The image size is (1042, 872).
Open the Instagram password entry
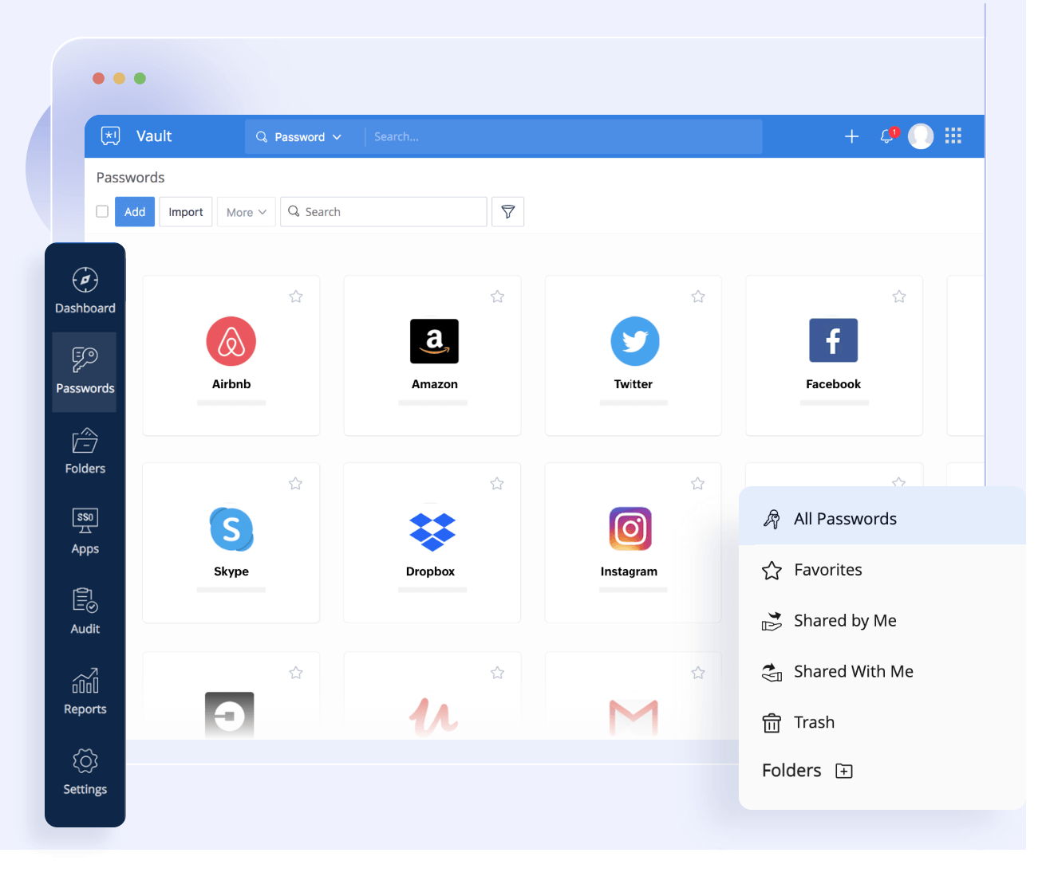(633, 543)
